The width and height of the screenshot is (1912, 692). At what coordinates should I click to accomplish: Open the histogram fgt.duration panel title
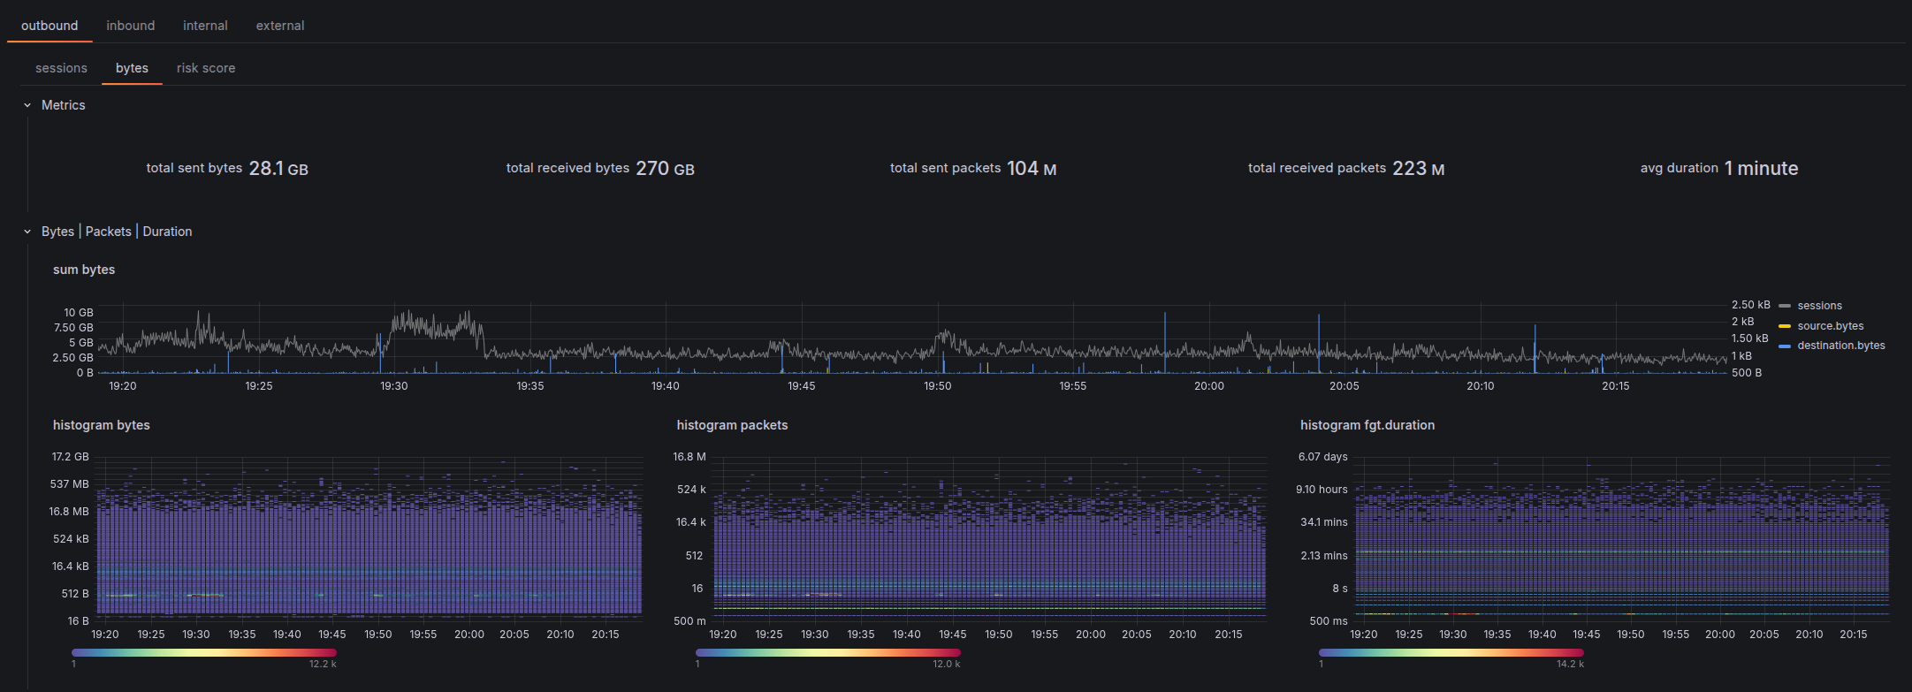point(1367,425)
